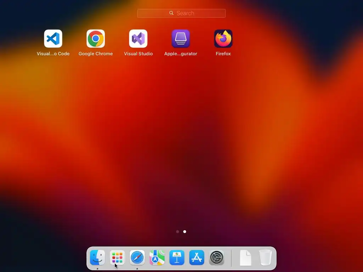Click the "Firefox" label text
The image size is (363, 272).
[223, 54]
